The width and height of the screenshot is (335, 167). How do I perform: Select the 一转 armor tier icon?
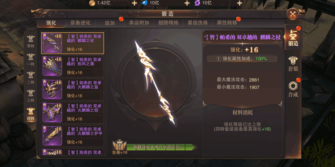(x=31, y=59)
